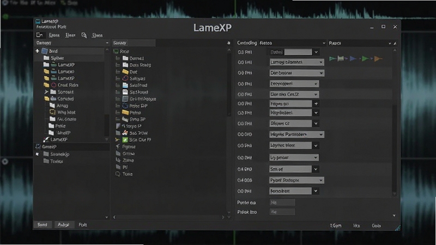The height and width of the screenshot is (245, 436).
Task: Open the yellow Det folder in the middle list
Action: (130, 72)
